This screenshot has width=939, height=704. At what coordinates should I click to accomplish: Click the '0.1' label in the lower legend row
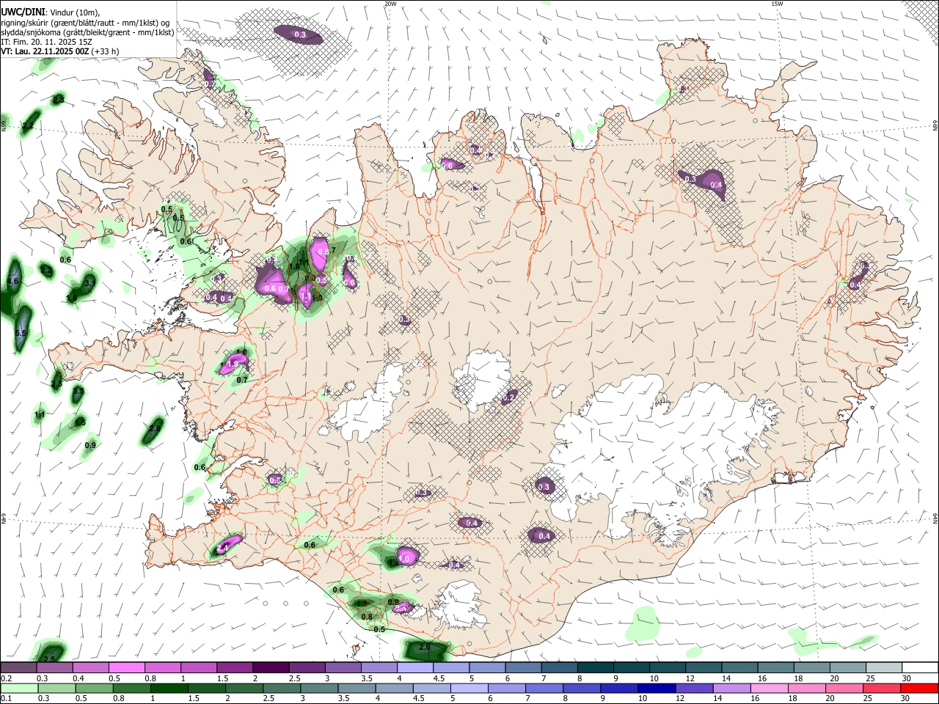coord(6,698)
